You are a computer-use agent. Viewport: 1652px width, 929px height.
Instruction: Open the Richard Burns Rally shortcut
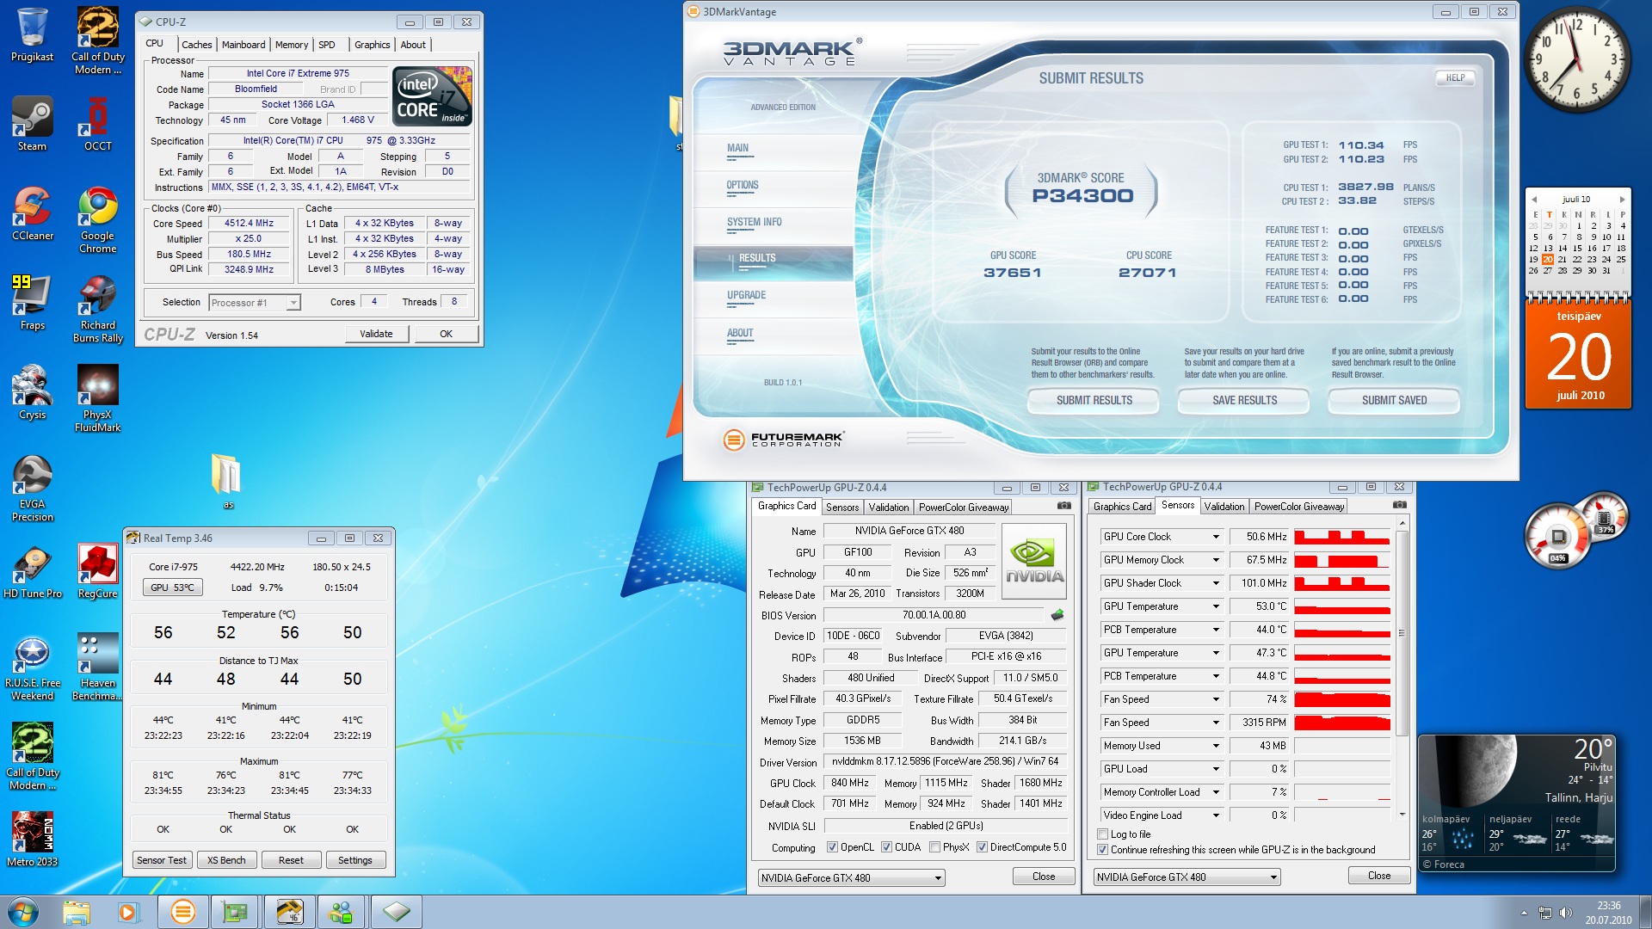point(97,309)
